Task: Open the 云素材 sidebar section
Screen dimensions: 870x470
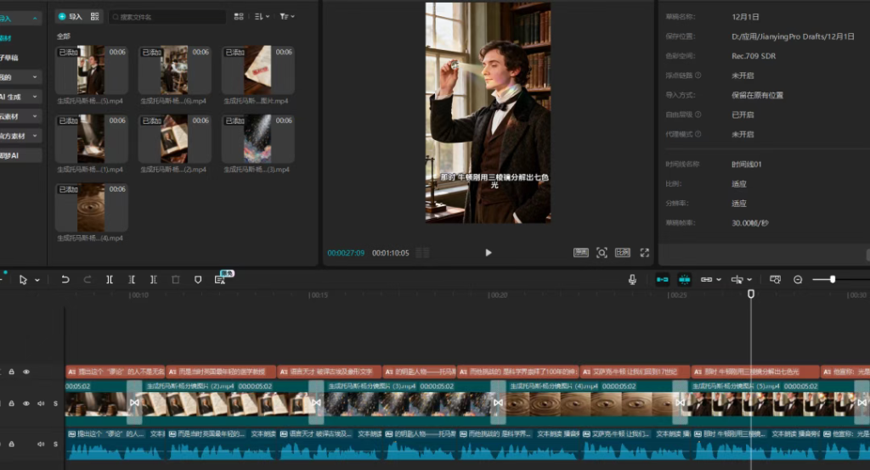Action: click(x=20, y=116)
